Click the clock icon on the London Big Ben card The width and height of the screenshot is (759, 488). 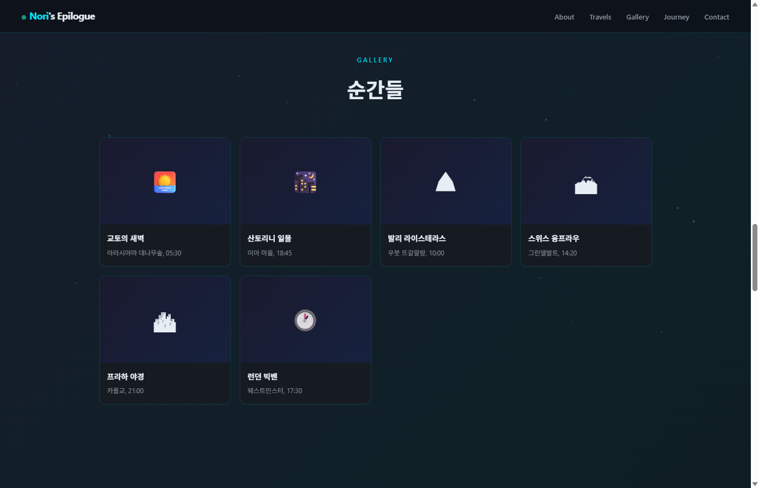click(305, 320)
